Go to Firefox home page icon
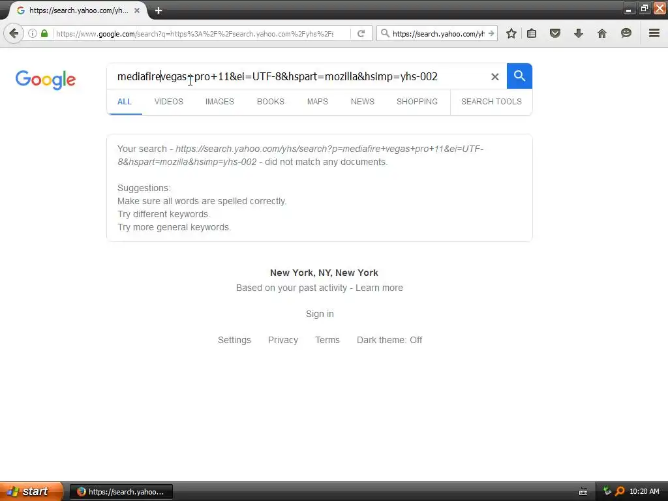 [602, 33]
